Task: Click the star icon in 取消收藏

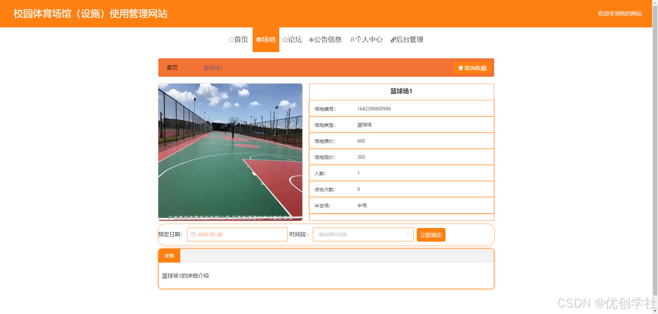Action: (461, 68)
